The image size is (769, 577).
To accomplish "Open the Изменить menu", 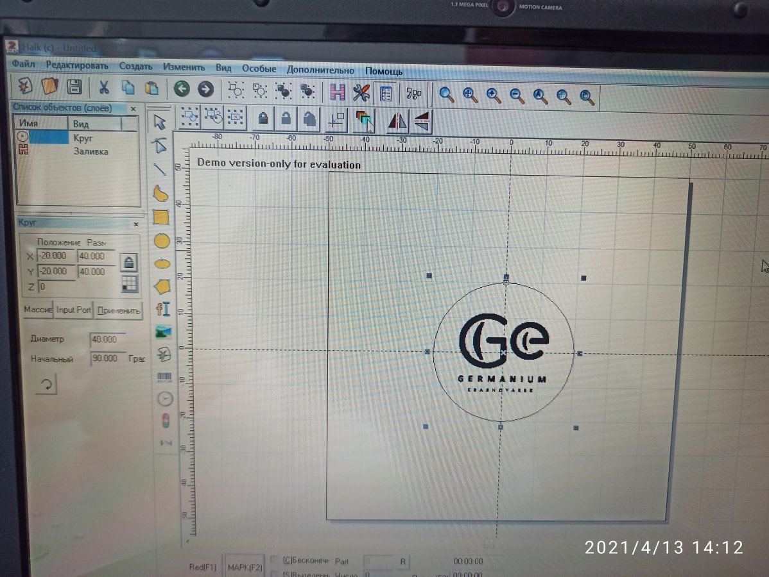I will click(184, 67).
